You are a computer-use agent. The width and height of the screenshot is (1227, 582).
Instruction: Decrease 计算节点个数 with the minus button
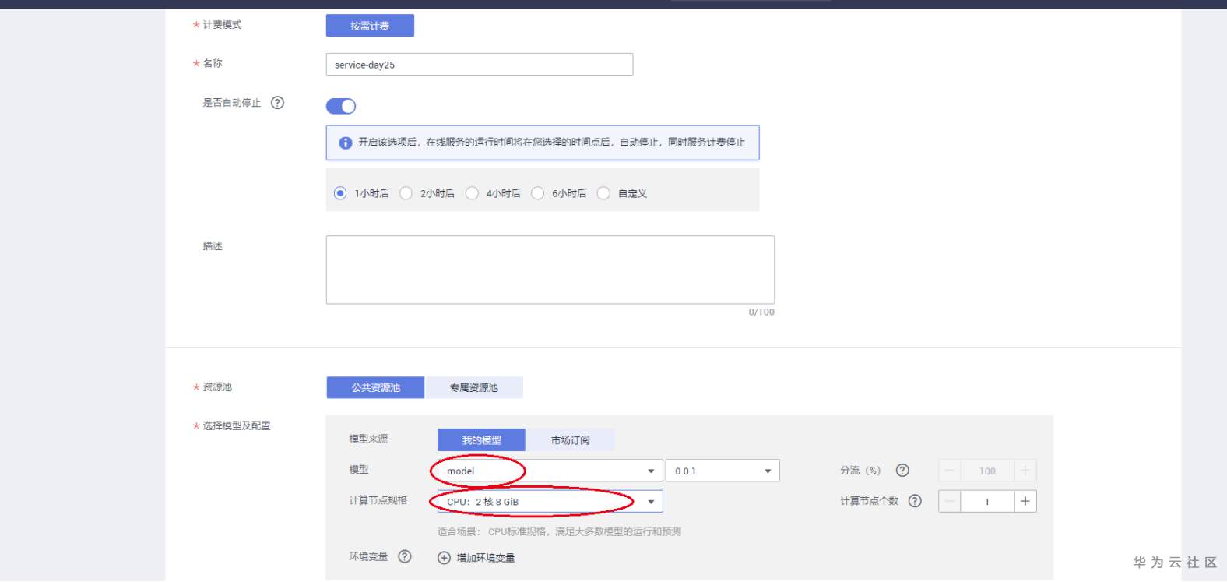(950, 501)
